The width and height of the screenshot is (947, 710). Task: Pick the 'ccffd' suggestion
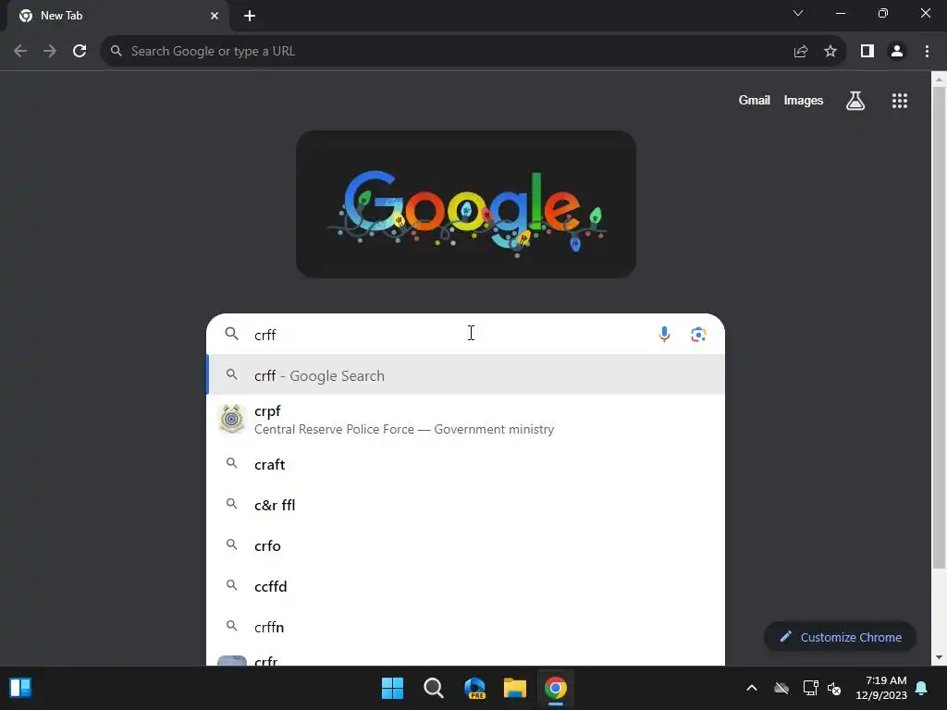466,586
